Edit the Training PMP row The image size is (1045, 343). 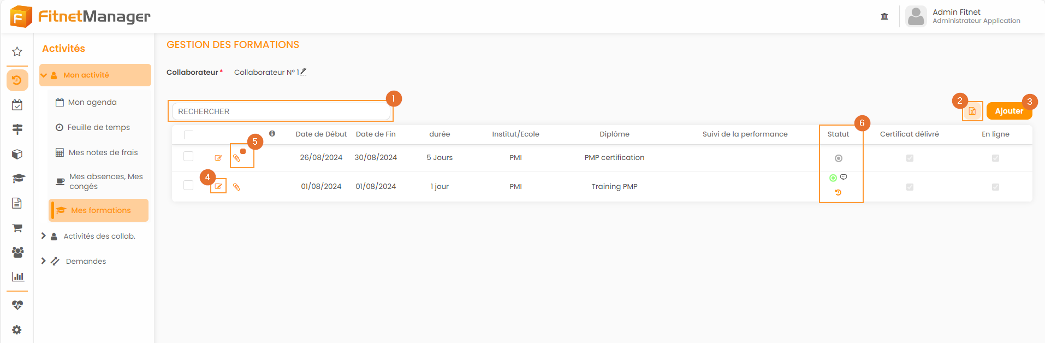coord(218,187)
